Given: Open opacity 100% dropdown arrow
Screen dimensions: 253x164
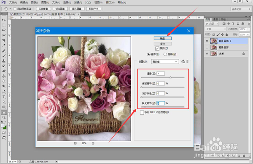Looking at the screenshot, I should point(248,29).
